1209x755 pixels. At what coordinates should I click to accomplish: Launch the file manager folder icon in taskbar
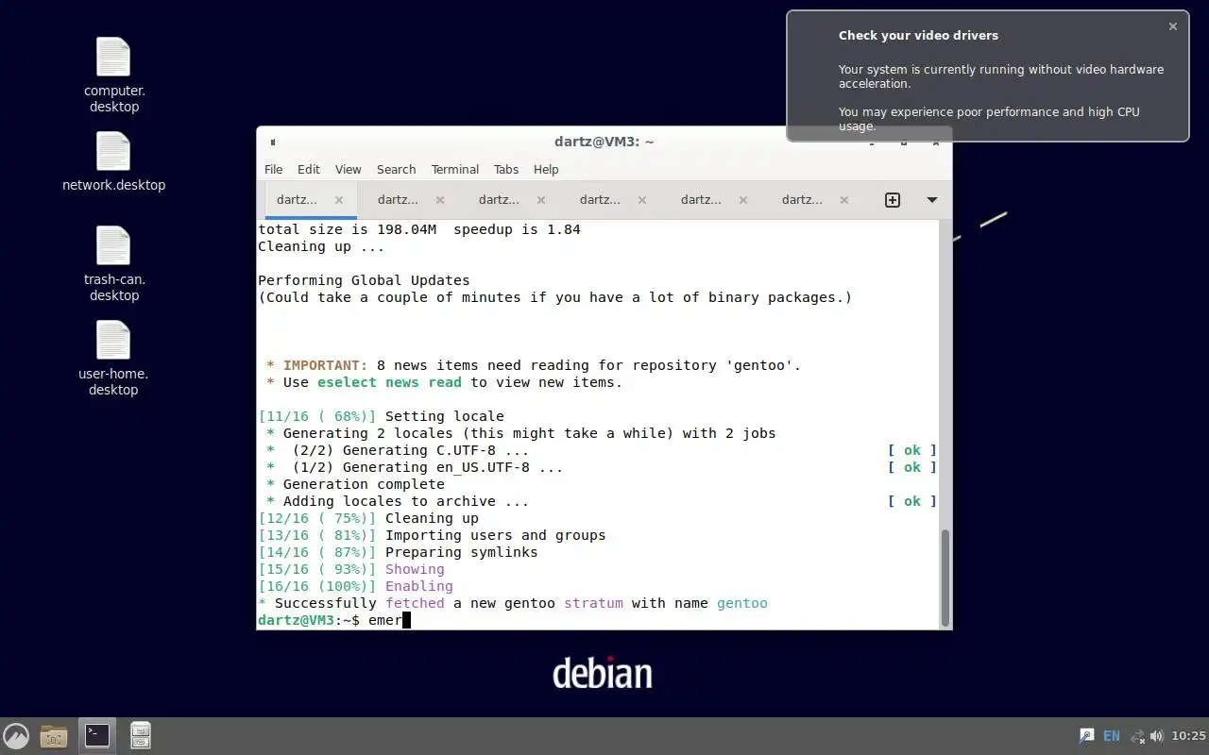tap(54, 735)
